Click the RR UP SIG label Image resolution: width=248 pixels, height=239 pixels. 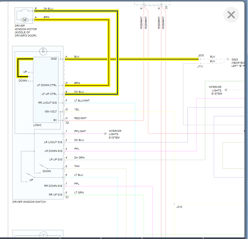coord(55,195)
